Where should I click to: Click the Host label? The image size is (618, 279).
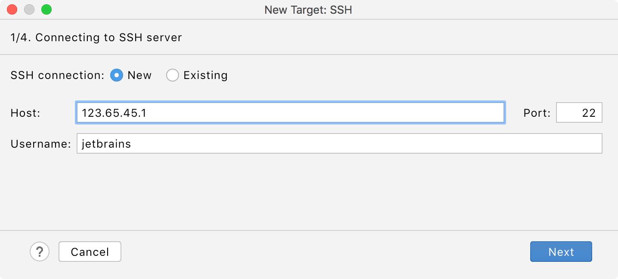25,112
